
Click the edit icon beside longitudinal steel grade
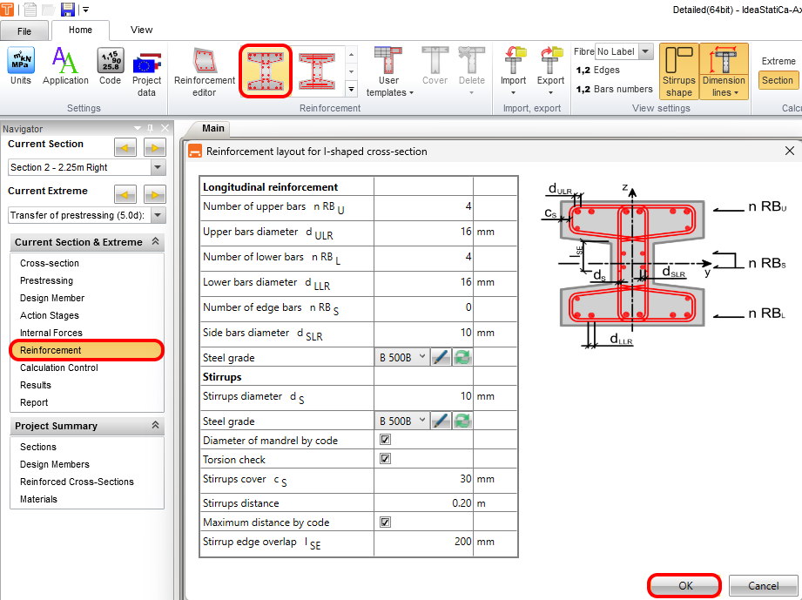(441, 357)
